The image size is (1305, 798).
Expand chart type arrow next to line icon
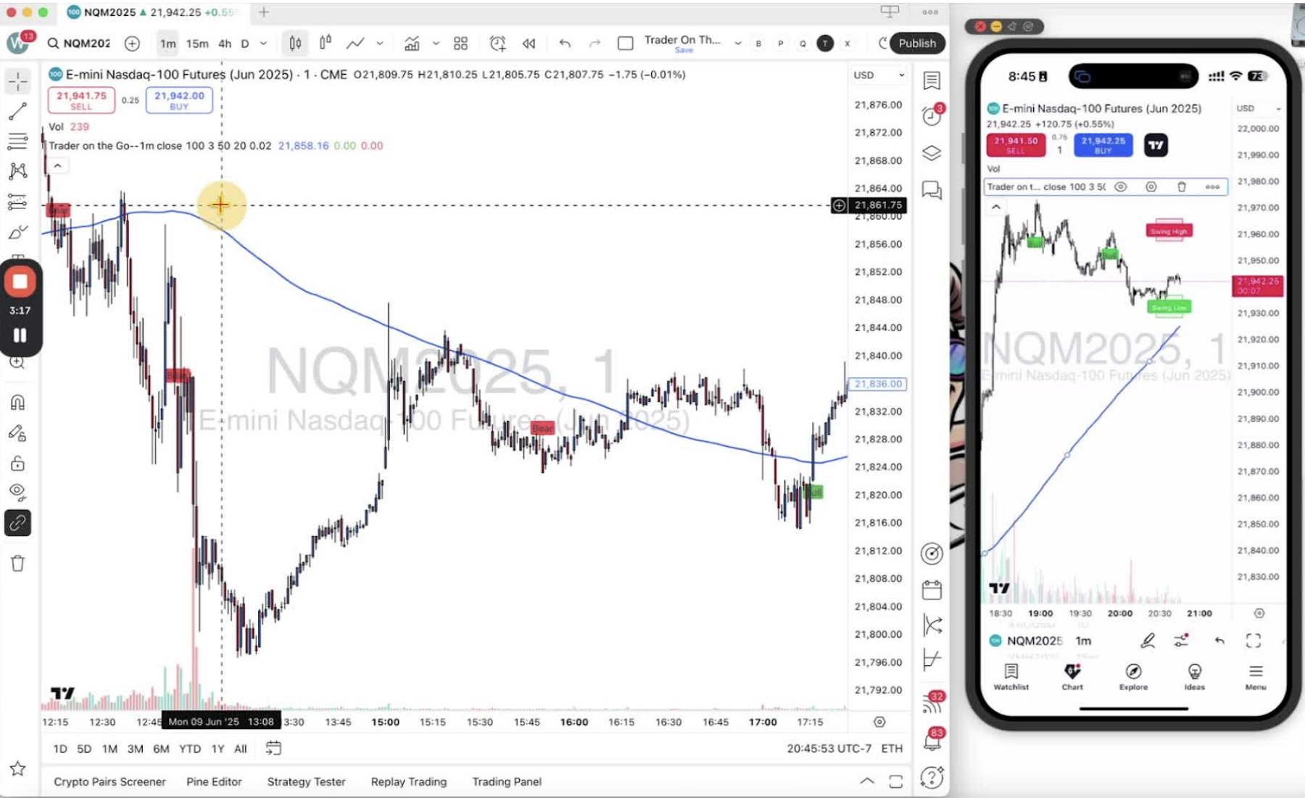[x=380, y=44]
